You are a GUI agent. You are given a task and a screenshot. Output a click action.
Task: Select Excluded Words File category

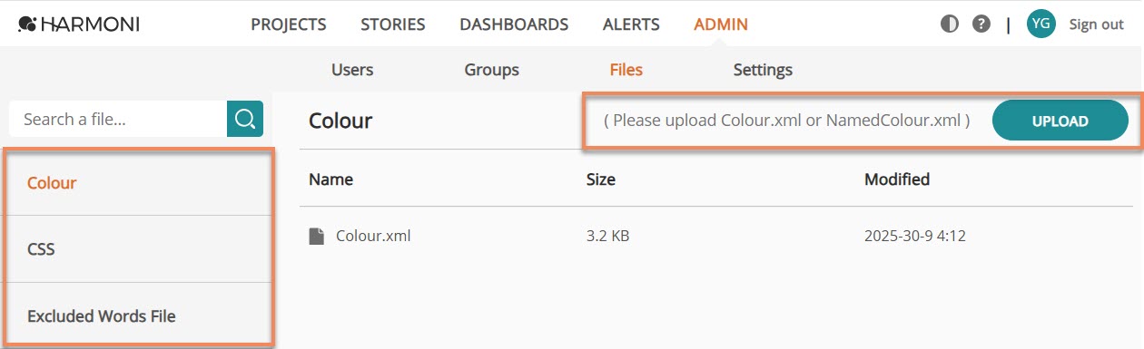click(x=137, y=315)
